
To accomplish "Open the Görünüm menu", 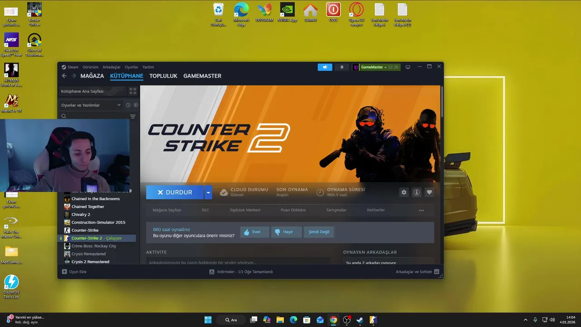I will click(x=90, y=67).
